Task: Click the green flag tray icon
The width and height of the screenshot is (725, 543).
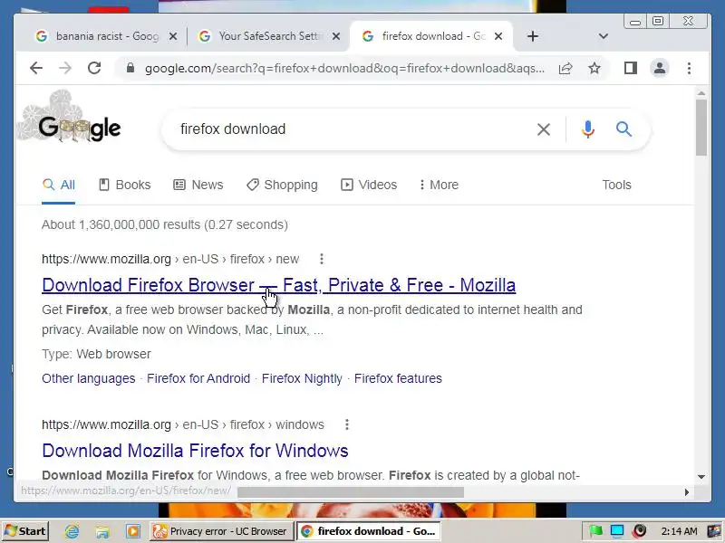Action: point(595,531)
